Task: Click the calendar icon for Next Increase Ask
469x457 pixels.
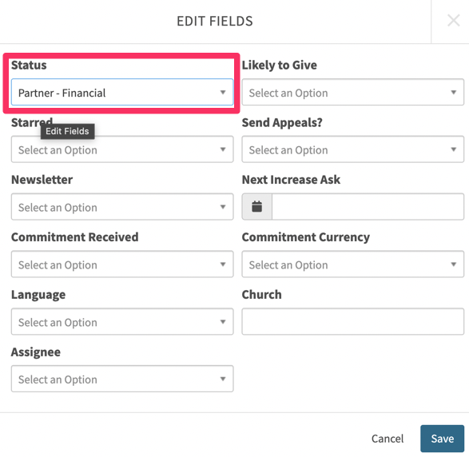Action: 256,207
